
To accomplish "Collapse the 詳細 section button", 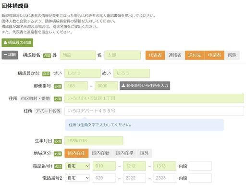I will [10, 55].
